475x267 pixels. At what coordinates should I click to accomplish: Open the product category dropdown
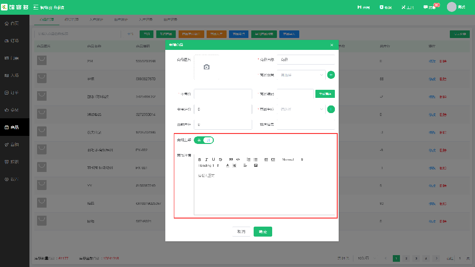(x=301, y=75)
